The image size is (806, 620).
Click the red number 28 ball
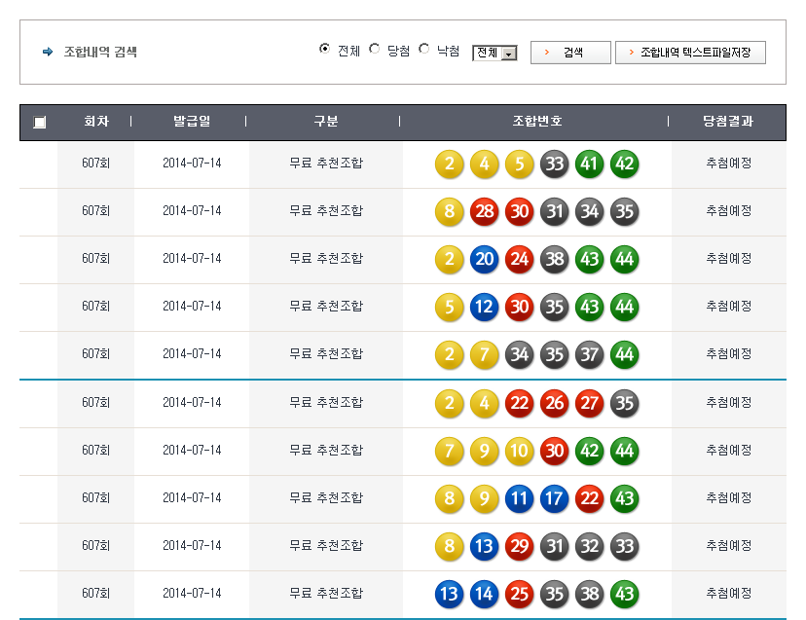(484, 211)
